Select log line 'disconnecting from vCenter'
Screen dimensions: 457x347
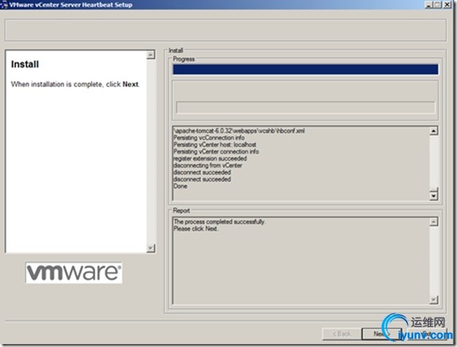[208, 165]
